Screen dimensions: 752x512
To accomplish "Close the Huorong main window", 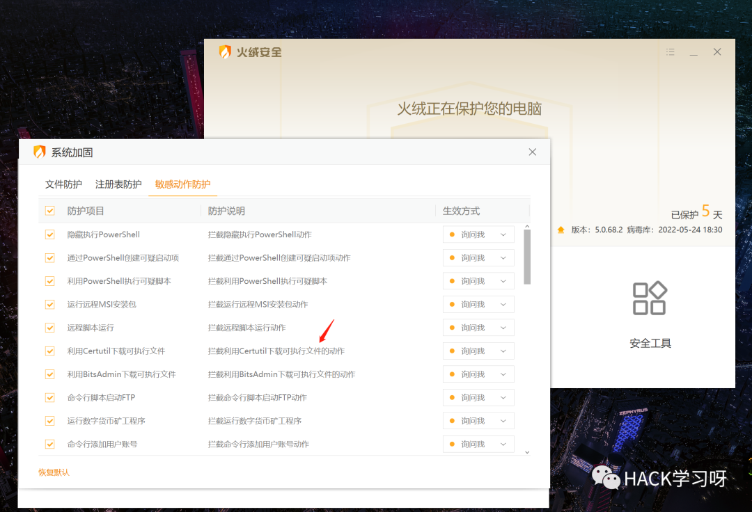I will tap(717, 52).
